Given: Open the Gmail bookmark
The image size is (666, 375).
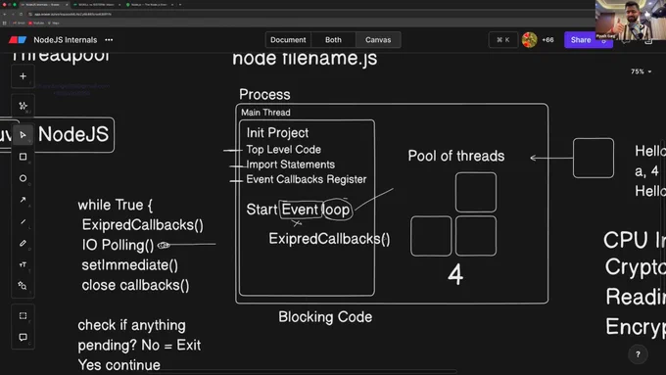Looking at the screenshot, I should pyautogui.click(x=19, y=23).
